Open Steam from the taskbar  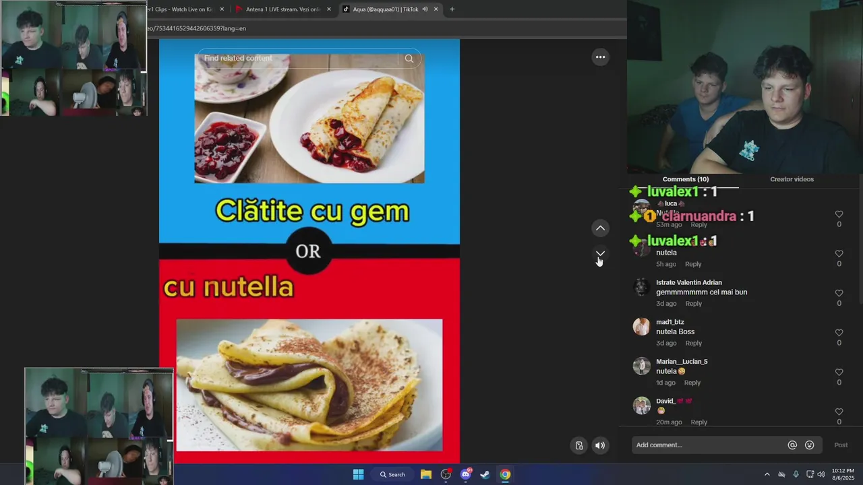click(x=485, y=474)
